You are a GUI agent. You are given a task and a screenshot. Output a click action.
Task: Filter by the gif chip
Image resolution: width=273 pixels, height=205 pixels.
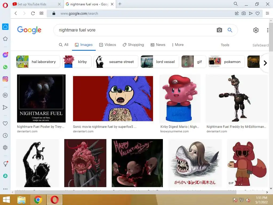194,62
